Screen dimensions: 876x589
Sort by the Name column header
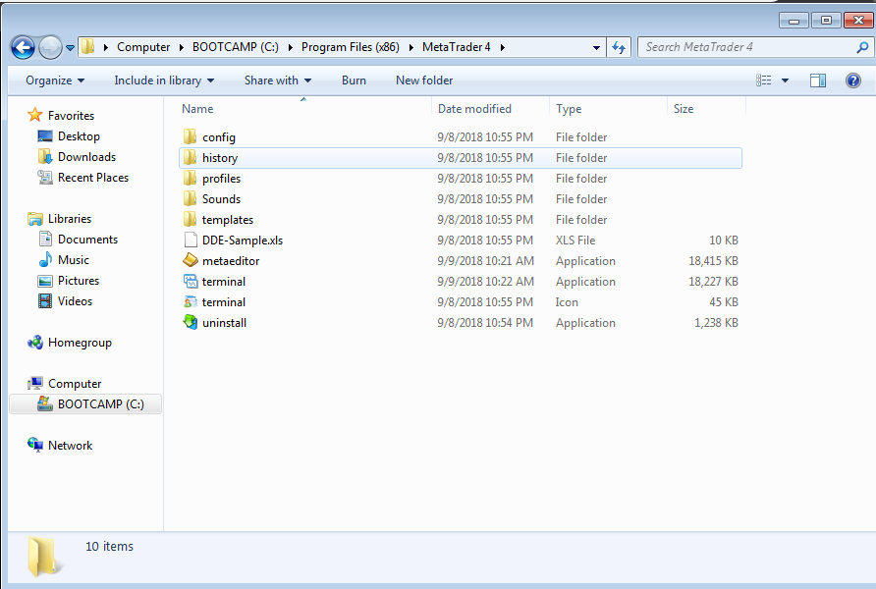pos(197,109)
